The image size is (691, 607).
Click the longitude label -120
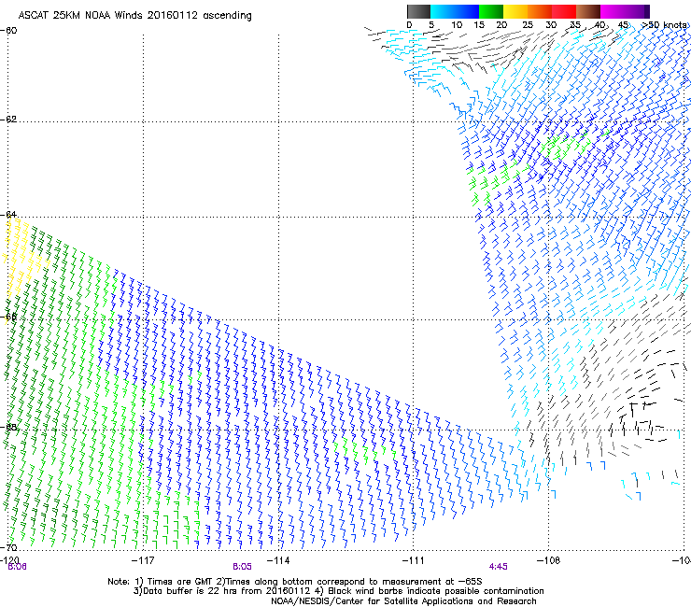(x=9, y=560)
